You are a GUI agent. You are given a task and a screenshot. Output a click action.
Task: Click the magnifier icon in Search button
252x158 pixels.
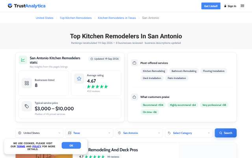point(220,133)
